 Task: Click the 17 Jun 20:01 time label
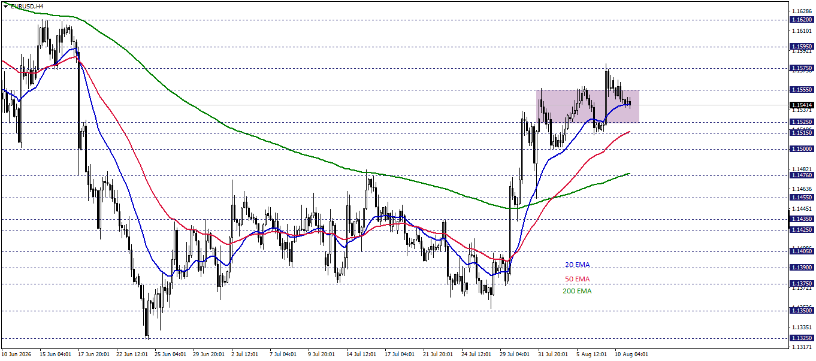93,354
